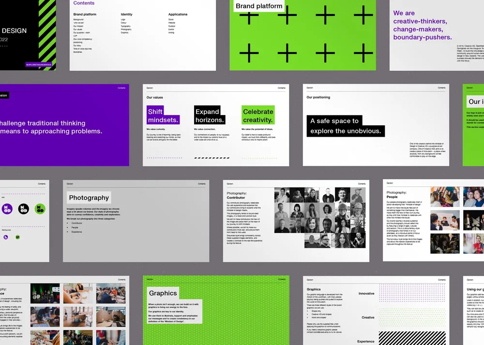This screenshot has height=345, width=484.
Task: Click 'Contents' link on Our positioning slide
Action: 441,88
